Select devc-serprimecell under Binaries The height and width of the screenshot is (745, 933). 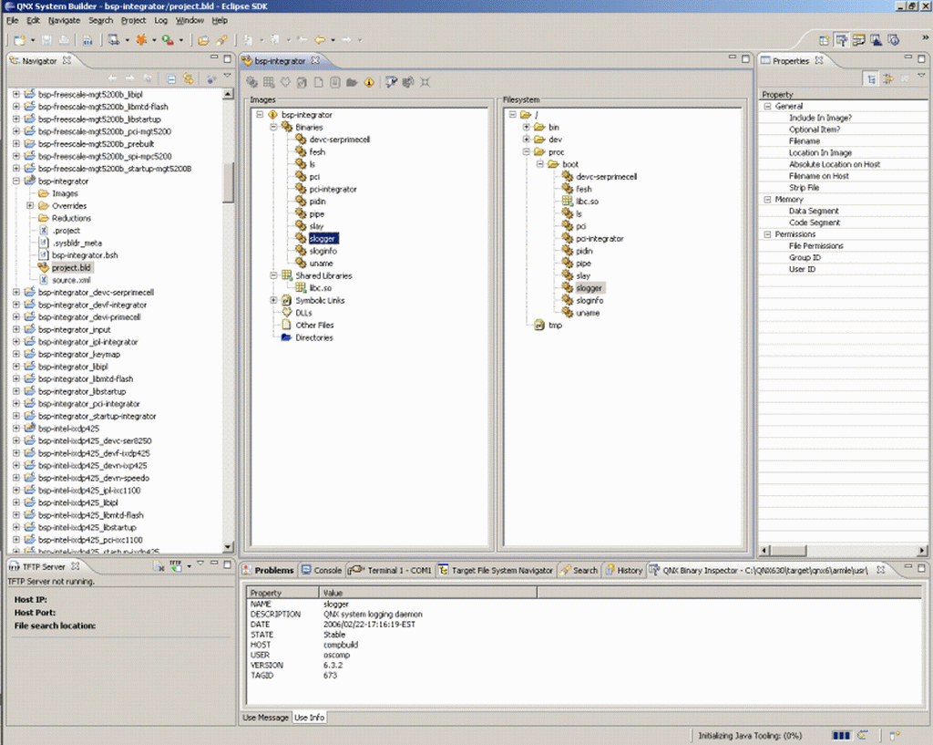point(340,140)
